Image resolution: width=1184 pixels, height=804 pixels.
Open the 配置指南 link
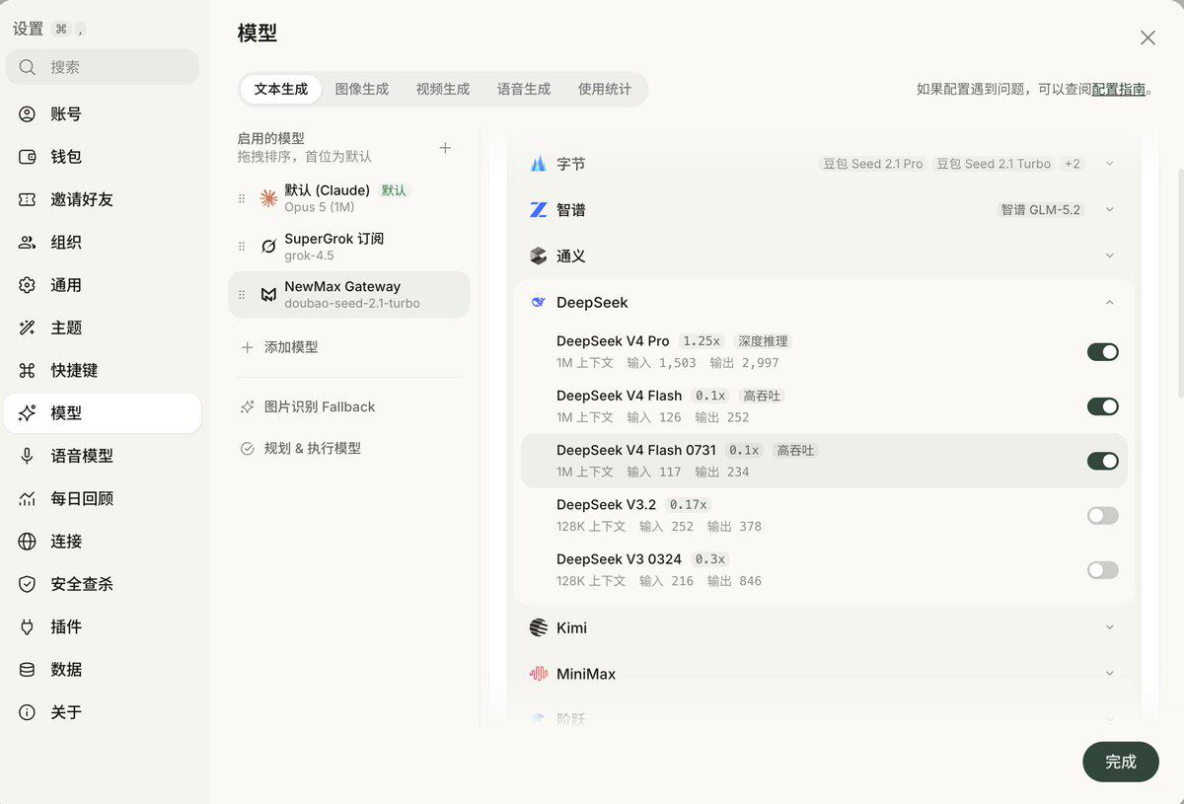click(1119, 89)
